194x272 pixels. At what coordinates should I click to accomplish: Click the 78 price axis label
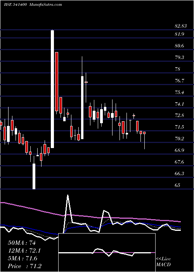tap(178, 69)
